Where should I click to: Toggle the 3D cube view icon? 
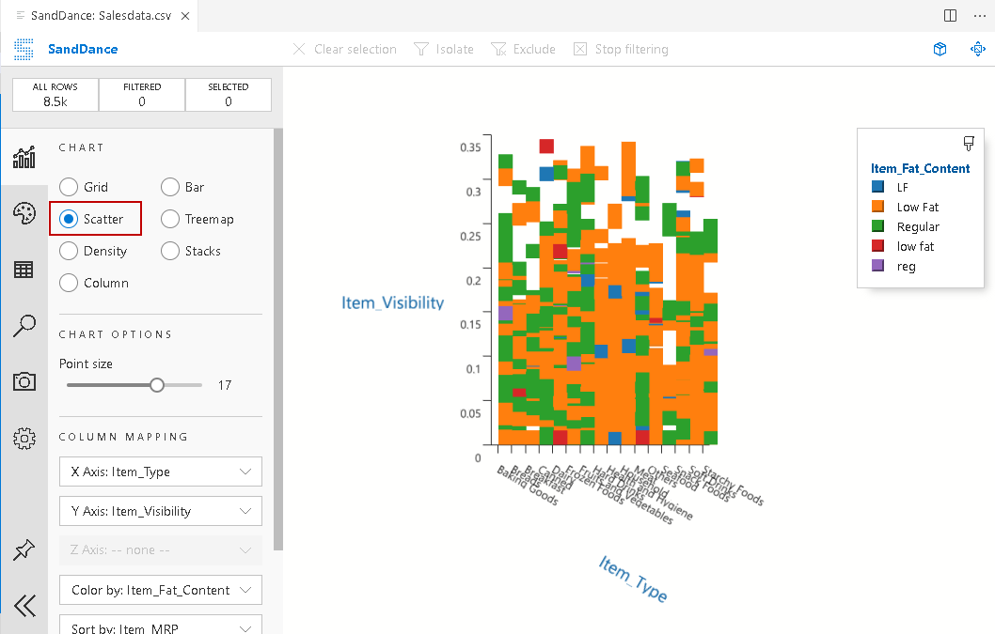(x=940, y=49)
